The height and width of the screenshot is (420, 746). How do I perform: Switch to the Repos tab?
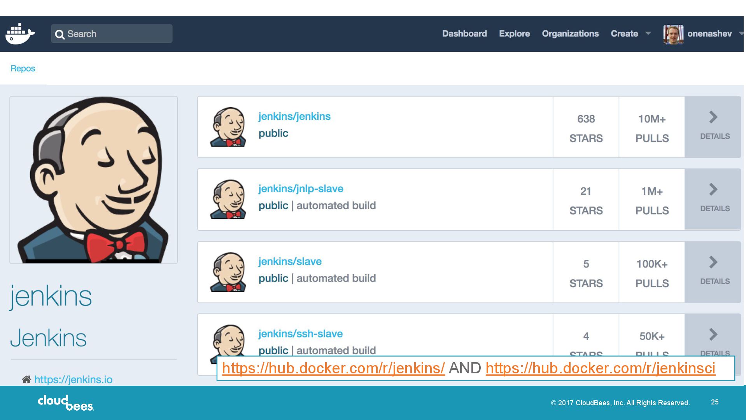pos(23,68)
